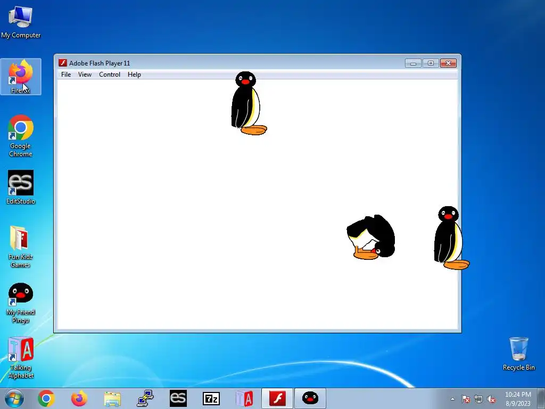Open Fun Kidz Games folder
This screenshot has width=545, height=409.
(21, 246)
